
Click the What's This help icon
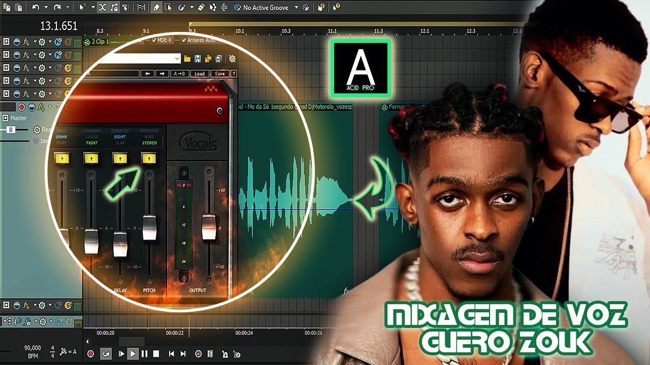(335, 8)
